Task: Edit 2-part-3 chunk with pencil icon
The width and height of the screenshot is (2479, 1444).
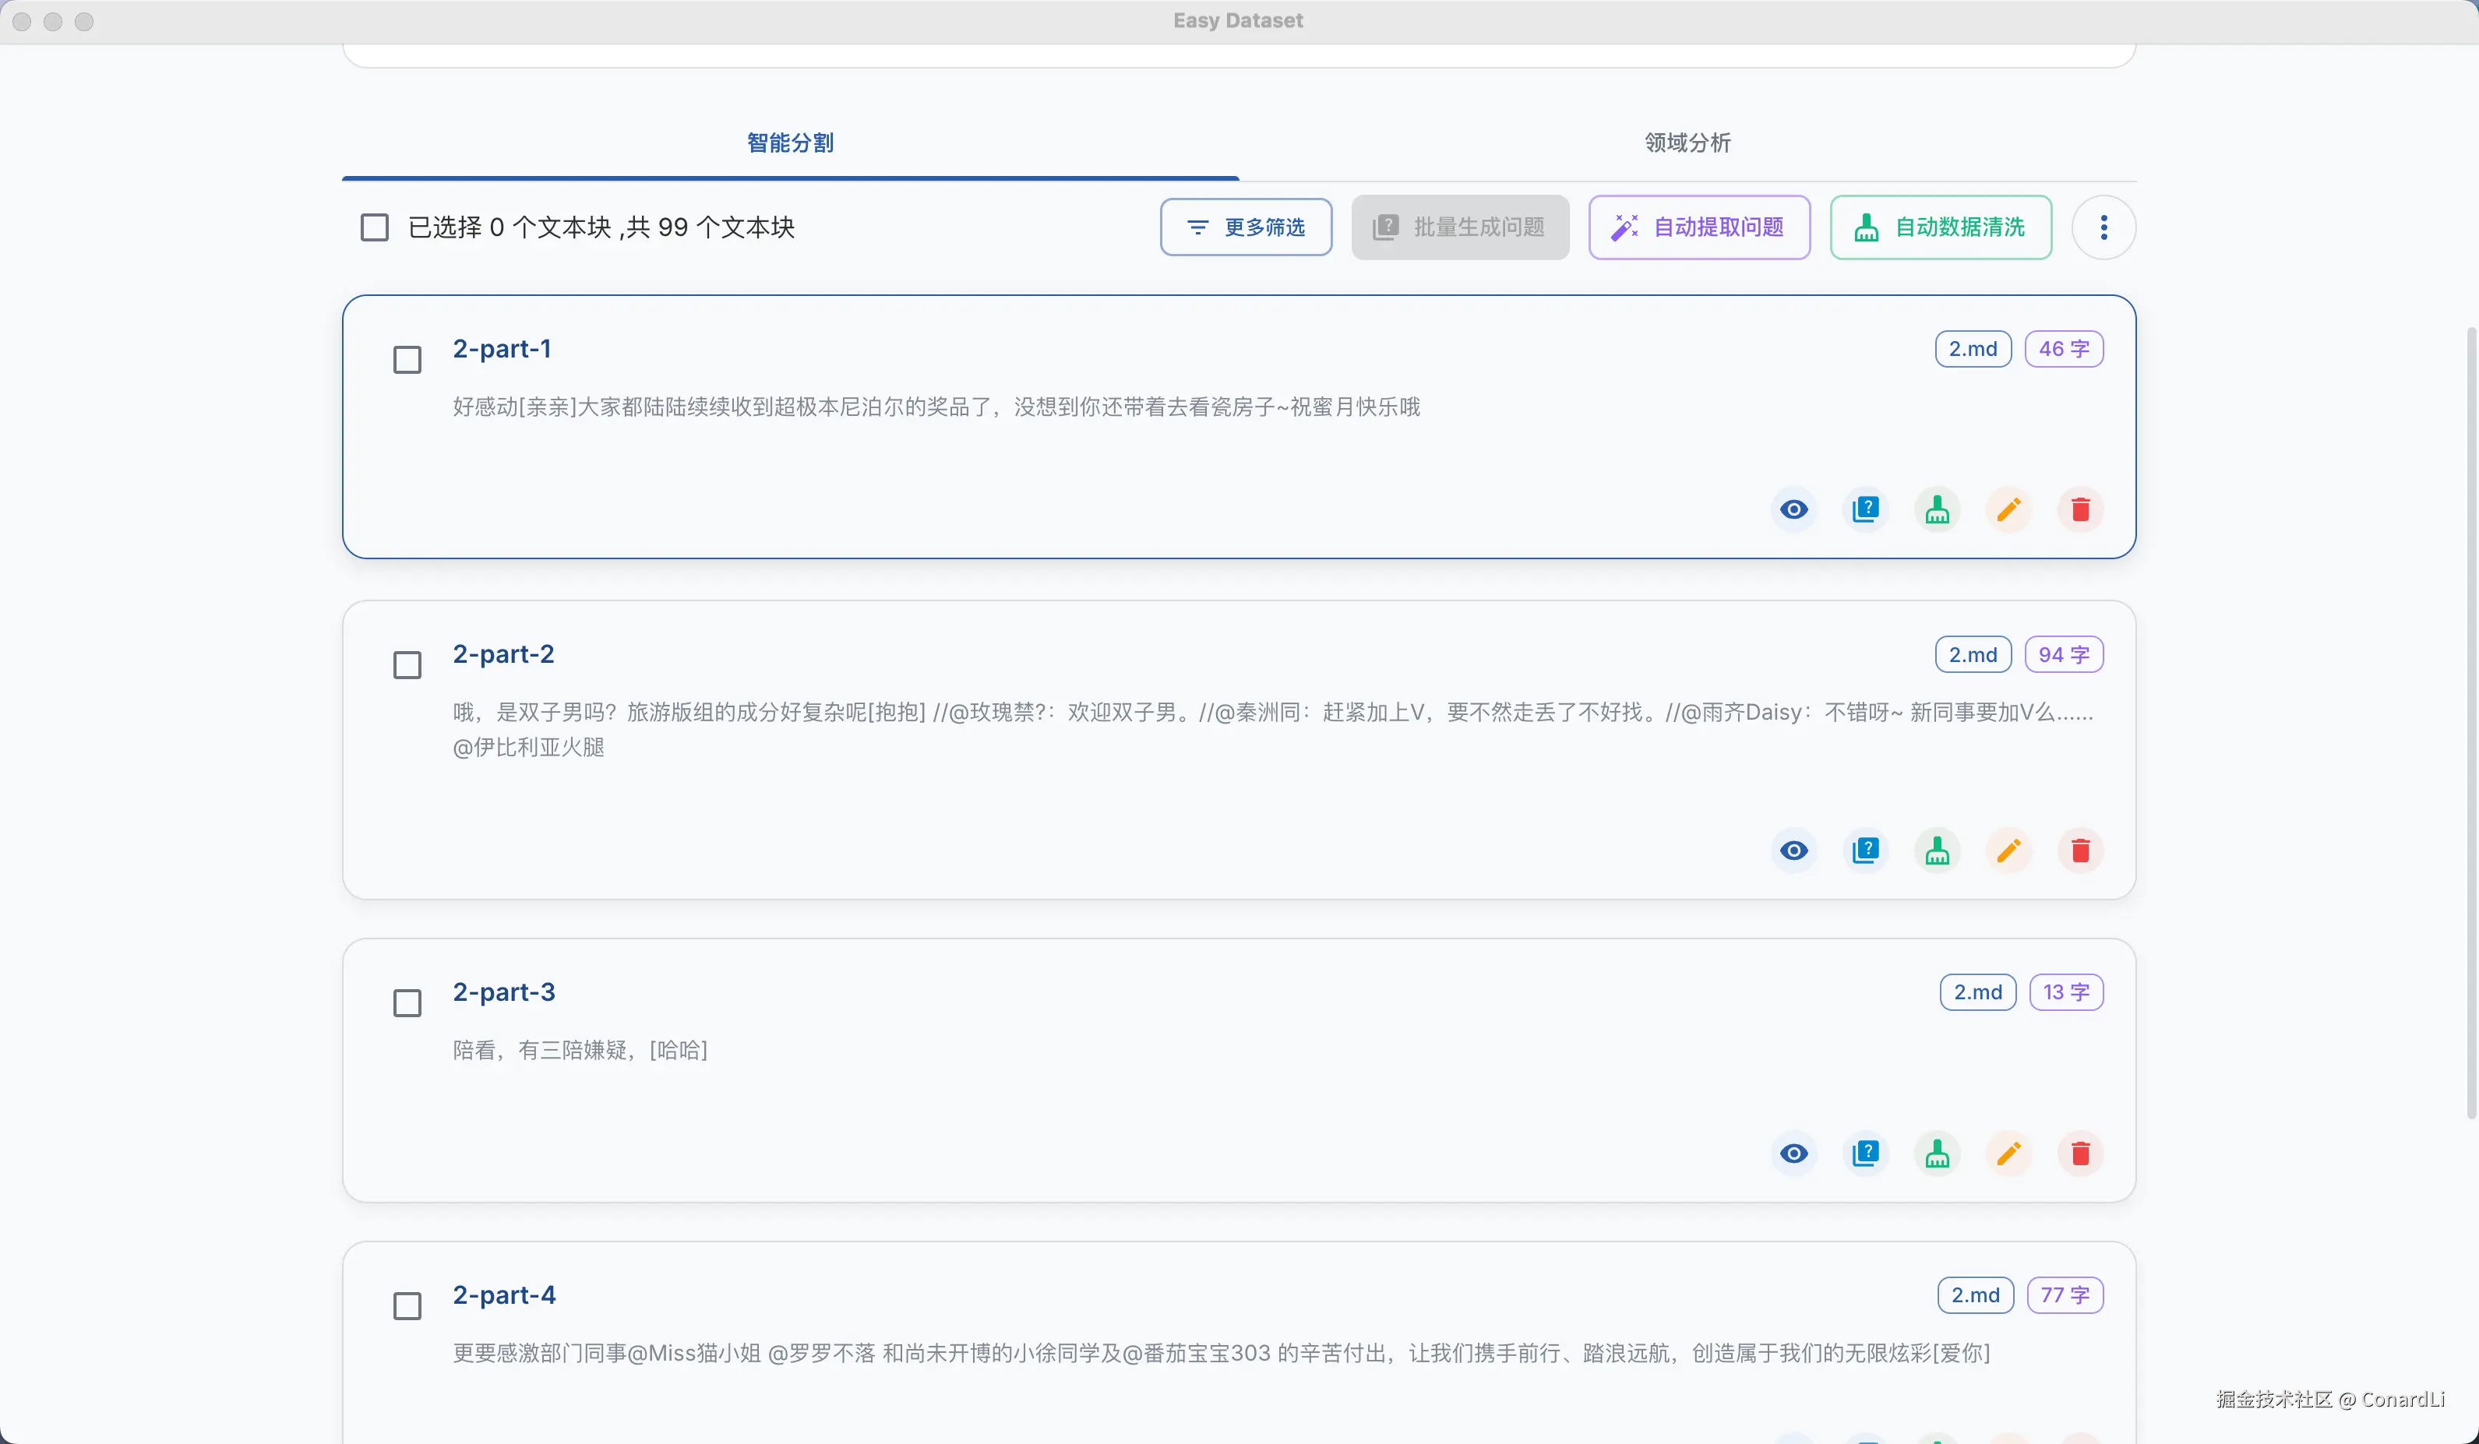Action: pyautogui.click(x=2008, y=1153)
